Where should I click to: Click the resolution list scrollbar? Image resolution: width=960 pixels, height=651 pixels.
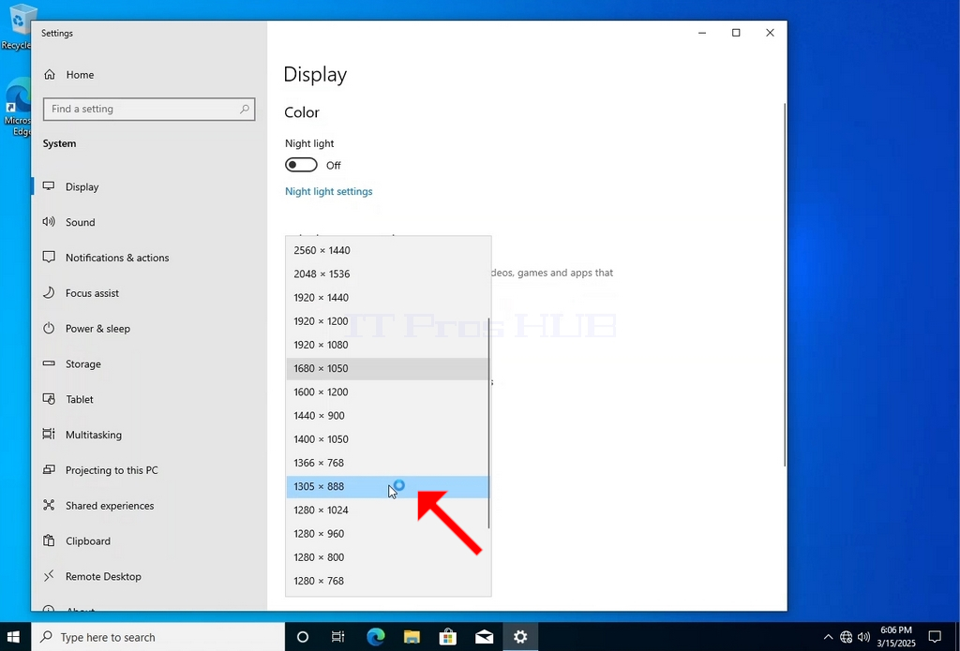[488, 422]
